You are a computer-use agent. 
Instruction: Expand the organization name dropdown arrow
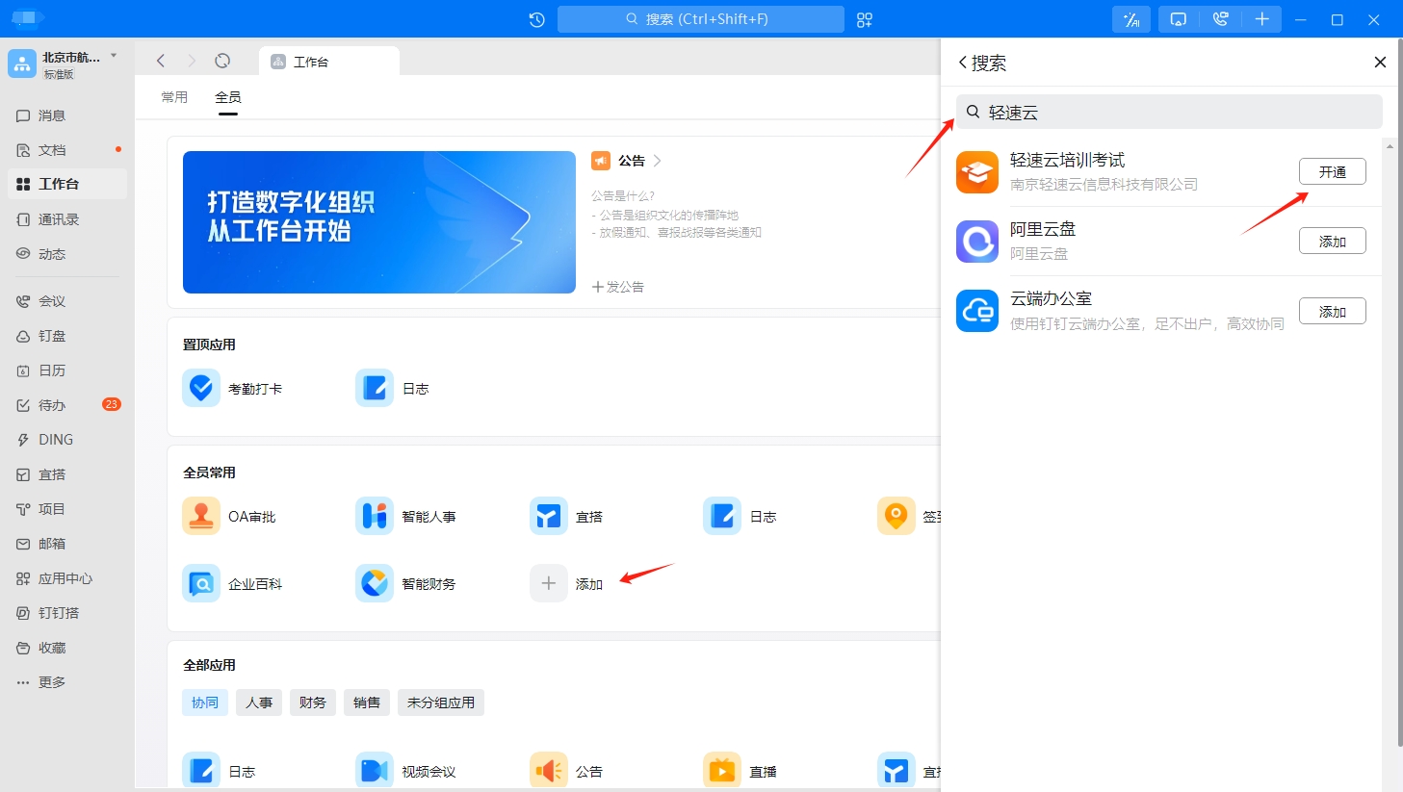(114, 56)
